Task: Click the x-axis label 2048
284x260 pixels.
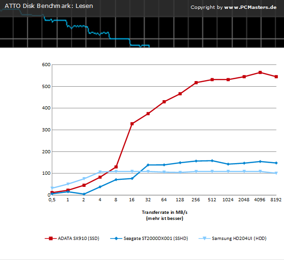Action: pos(244,200)
